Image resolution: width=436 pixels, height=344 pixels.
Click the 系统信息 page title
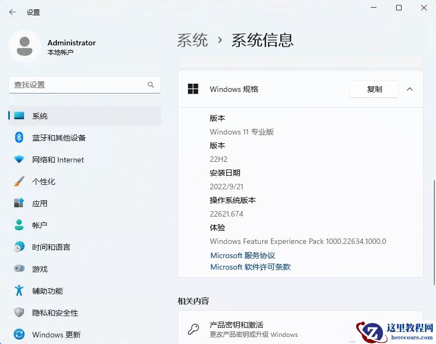pyautogui.click(x=262, y=40)
